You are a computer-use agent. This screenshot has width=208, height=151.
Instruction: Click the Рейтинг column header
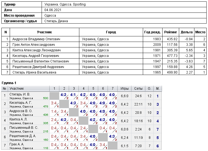tap(171, 32)
